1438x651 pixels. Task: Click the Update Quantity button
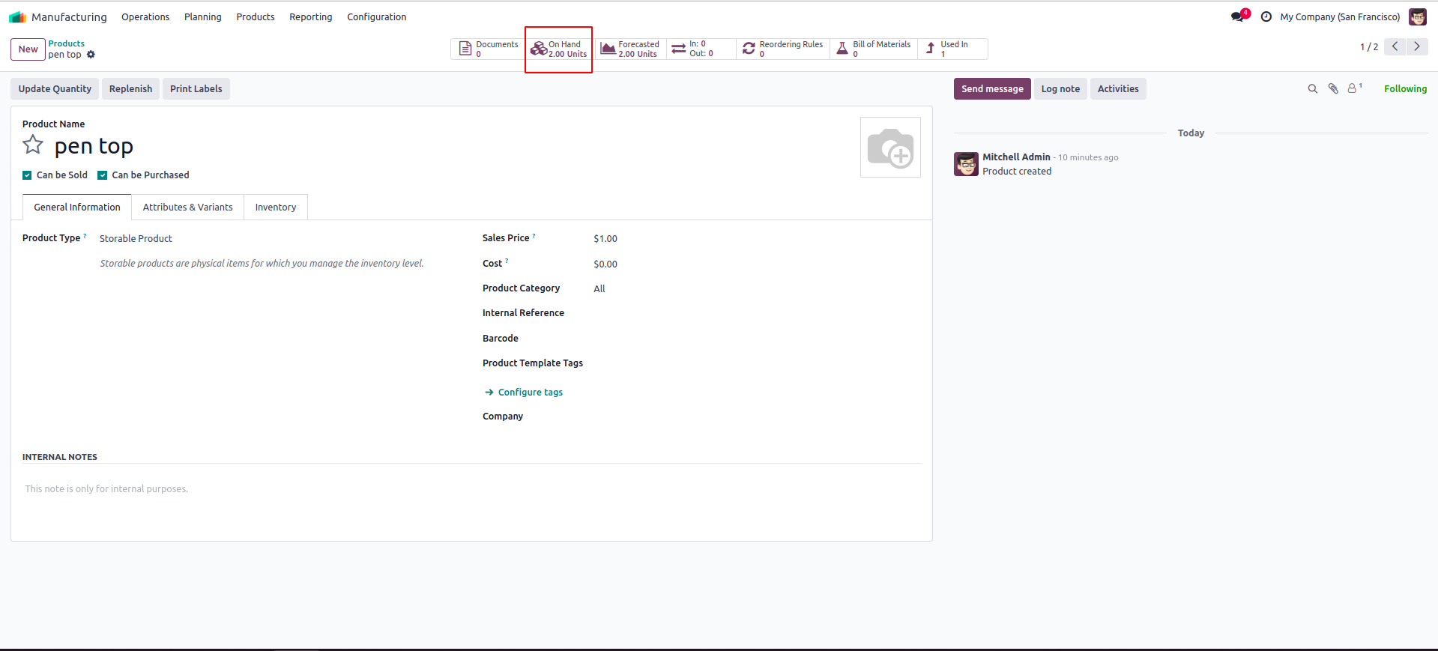coord(55,88)
